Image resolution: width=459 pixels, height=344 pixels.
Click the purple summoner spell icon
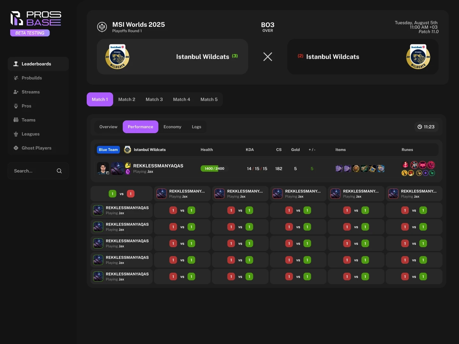click(128, 172)
